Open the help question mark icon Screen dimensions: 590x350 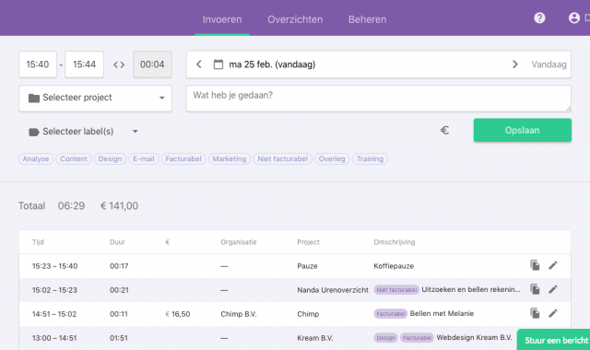tap(539, 17)
